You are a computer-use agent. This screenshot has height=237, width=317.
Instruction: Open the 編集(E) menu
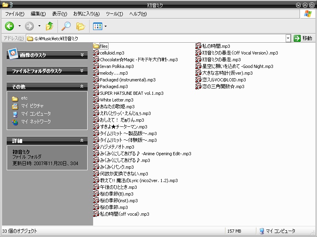pos(38,14)
